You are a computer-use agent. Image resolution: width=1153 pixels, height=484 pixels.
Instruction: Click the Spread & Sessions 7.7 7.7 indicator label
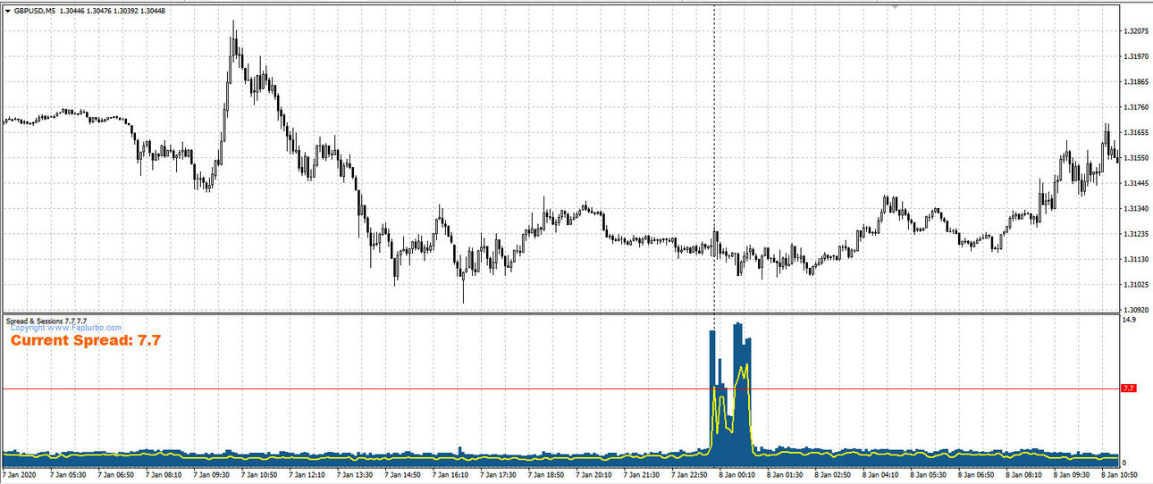click(46, 320)
